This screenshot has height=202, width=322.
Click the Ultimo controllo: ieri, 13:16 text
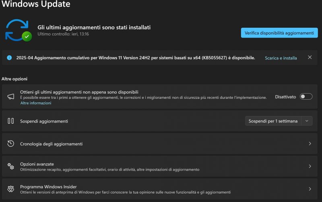click(x=63, y=34)
